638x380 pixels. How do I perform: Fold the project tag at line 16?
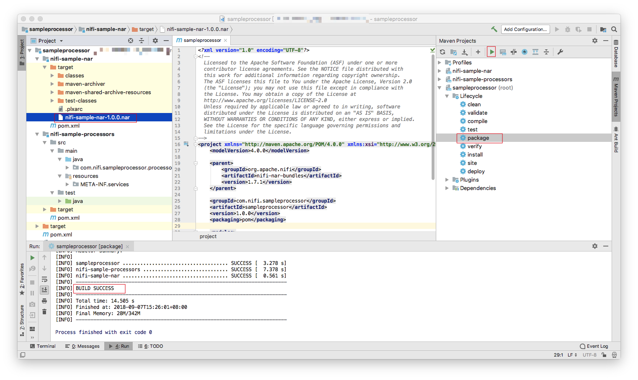tap(196, 144)
